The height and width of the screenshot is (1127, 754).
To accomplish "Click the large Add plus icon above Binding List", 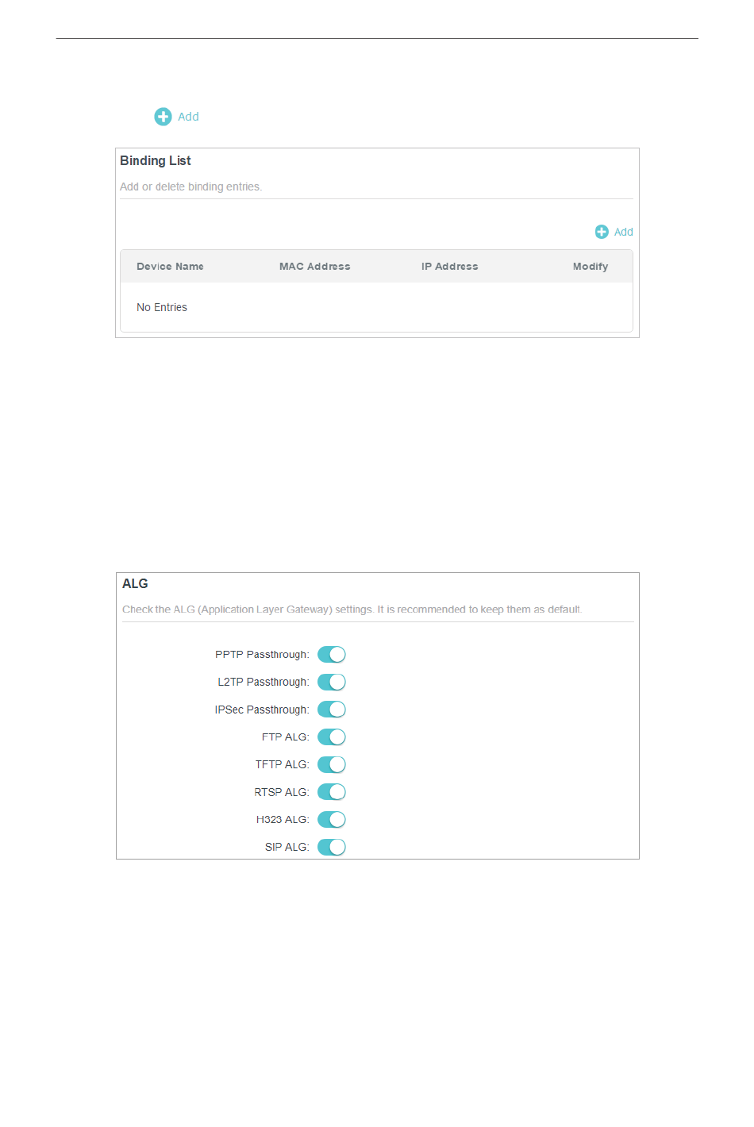I will pos(163,117).
